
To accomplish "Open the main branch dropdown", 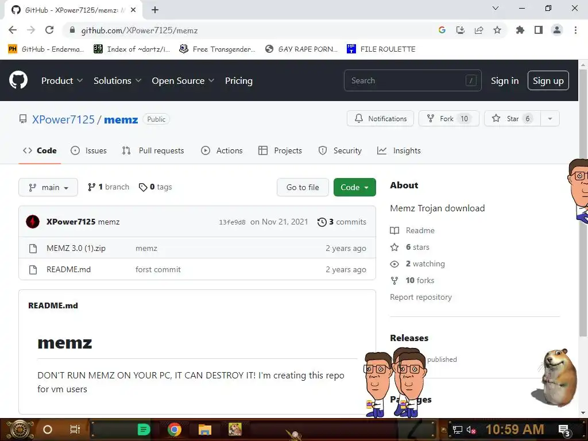I will [48, 187].
